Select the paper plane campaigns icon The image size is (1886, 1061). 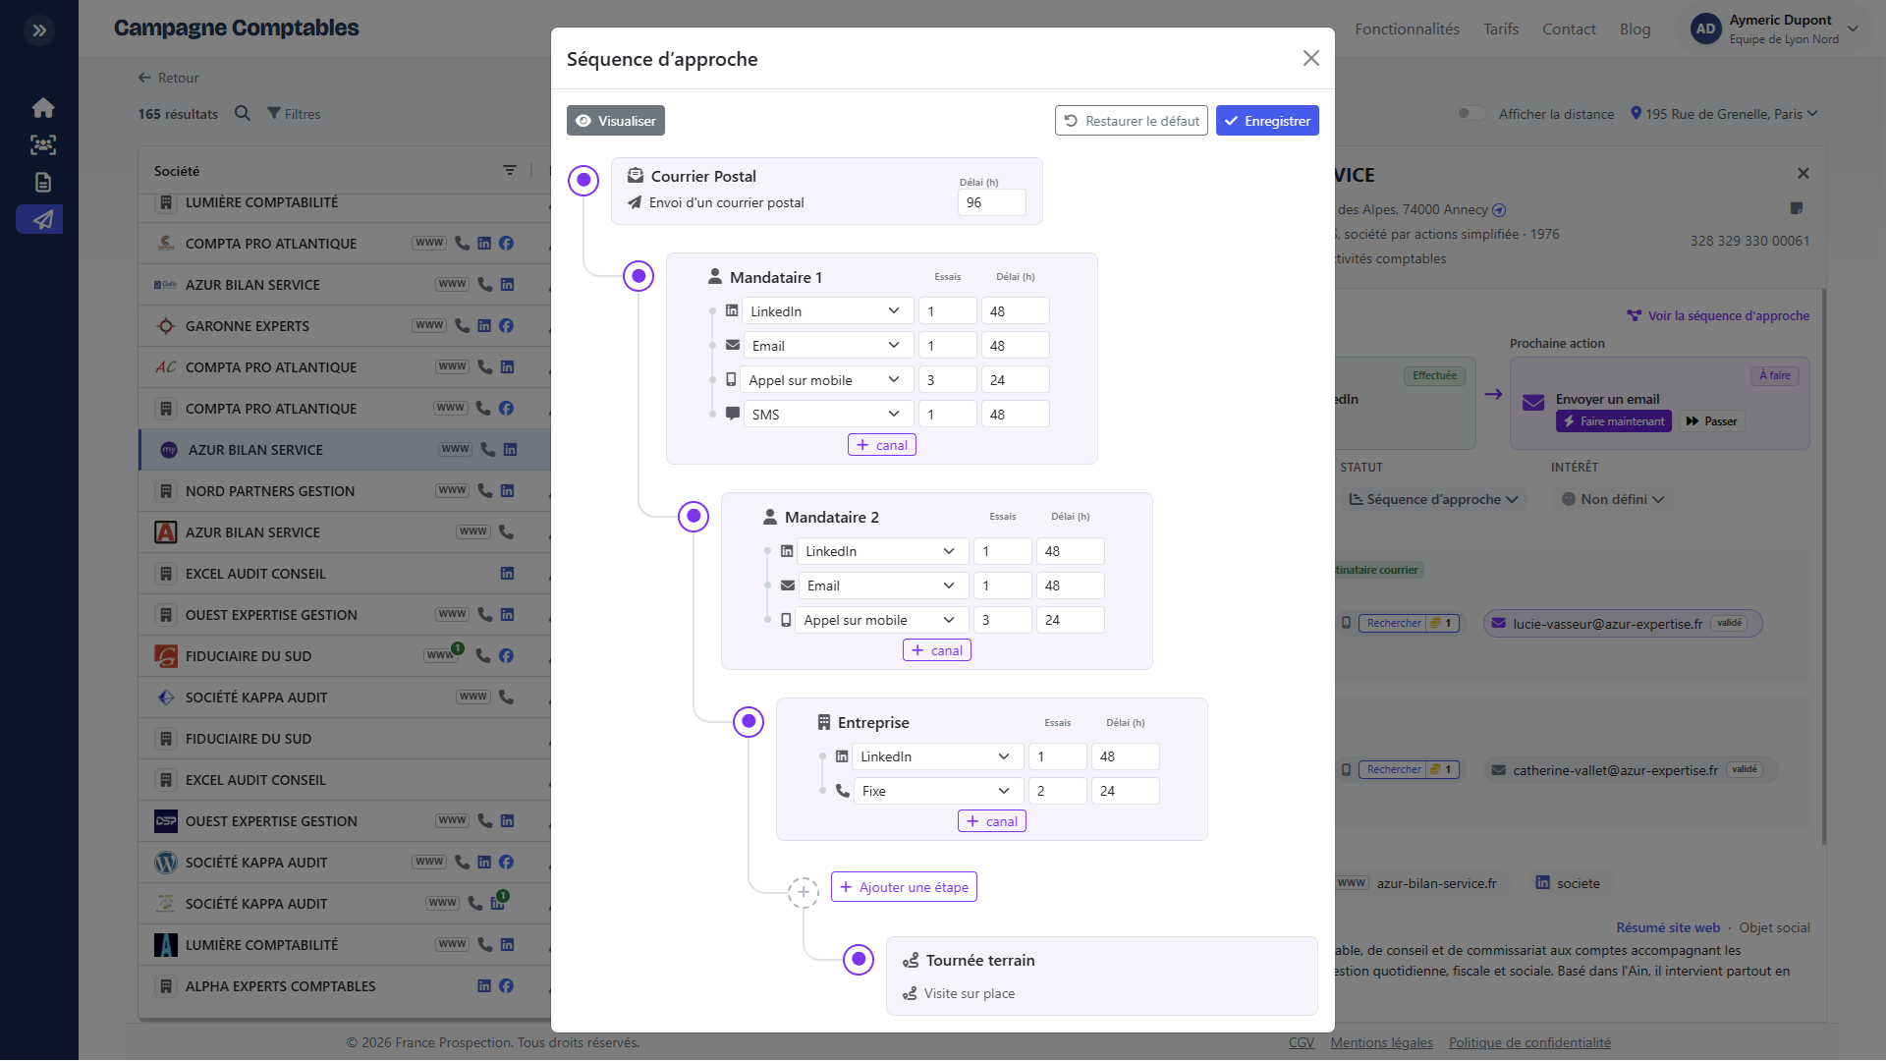coord(39,219)
